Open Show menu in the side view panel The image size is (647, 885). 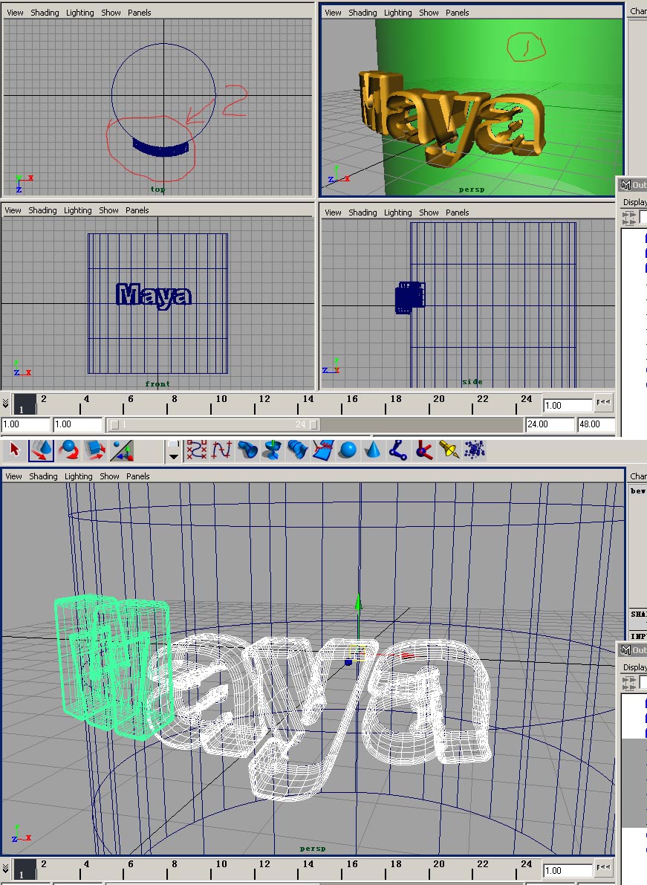tap(429, 213)
